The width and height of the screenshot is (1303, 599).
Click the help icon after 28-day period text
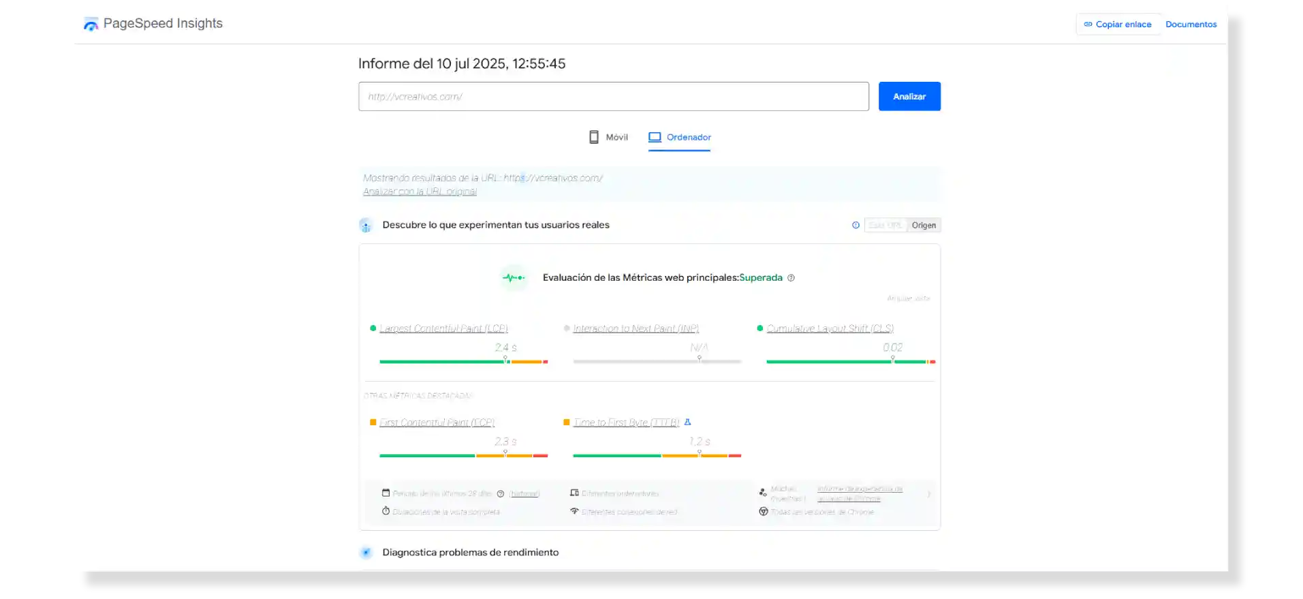[x=501, y=493]
